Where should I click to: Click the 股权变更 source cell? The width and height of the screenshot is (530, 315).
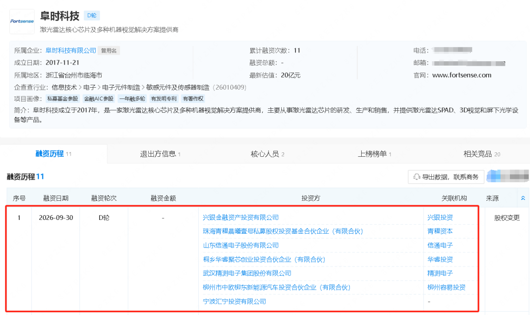coord(506,218)
